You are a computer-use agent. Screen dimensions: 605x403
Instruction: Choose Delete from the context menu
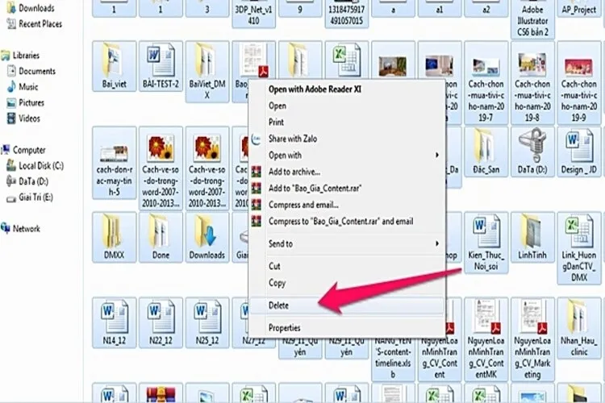pyautogui.click(x=279, y=305)
